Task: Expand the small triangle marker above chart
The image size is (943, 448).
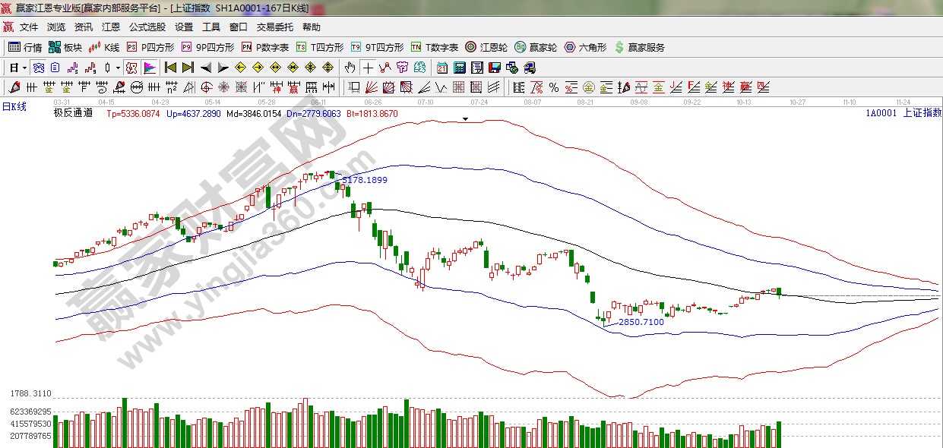Action: pyautogui.click(x=466, y=119)
